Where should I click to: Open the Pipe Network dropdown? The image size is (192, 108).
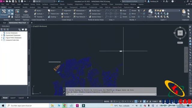(80, 17)
